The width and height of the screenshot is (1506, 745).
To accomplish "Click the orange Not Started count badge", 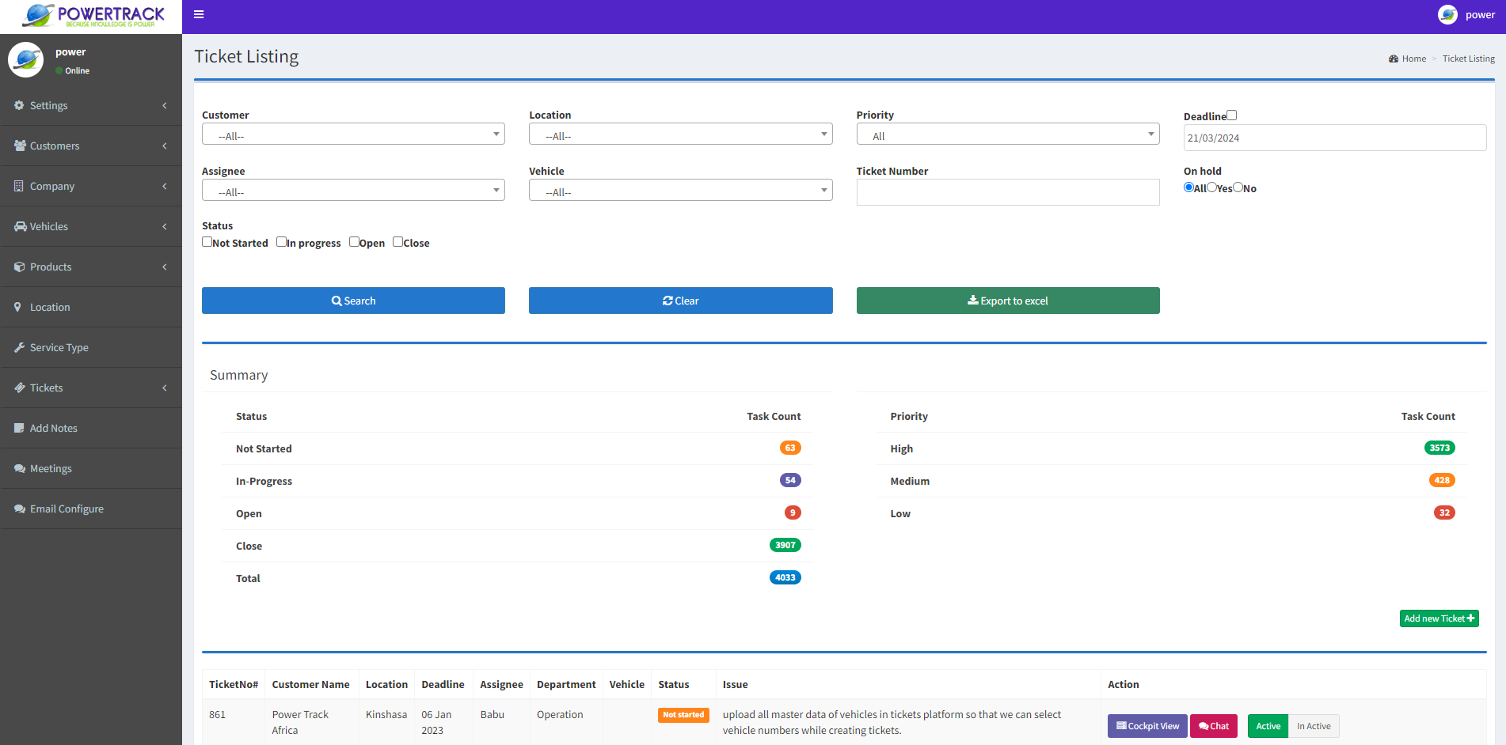I will (x=789, y=448).
